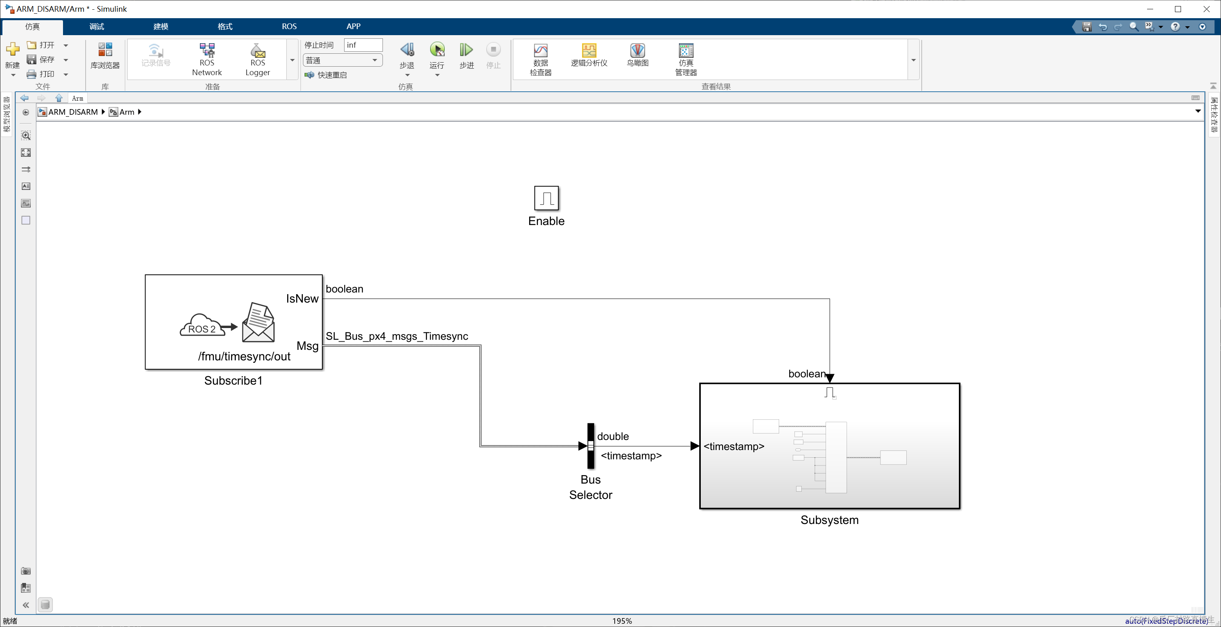This screenshot has height=627, width=1221.
Task: Click the Back navigation arrow
Action: tap(25, 98)
